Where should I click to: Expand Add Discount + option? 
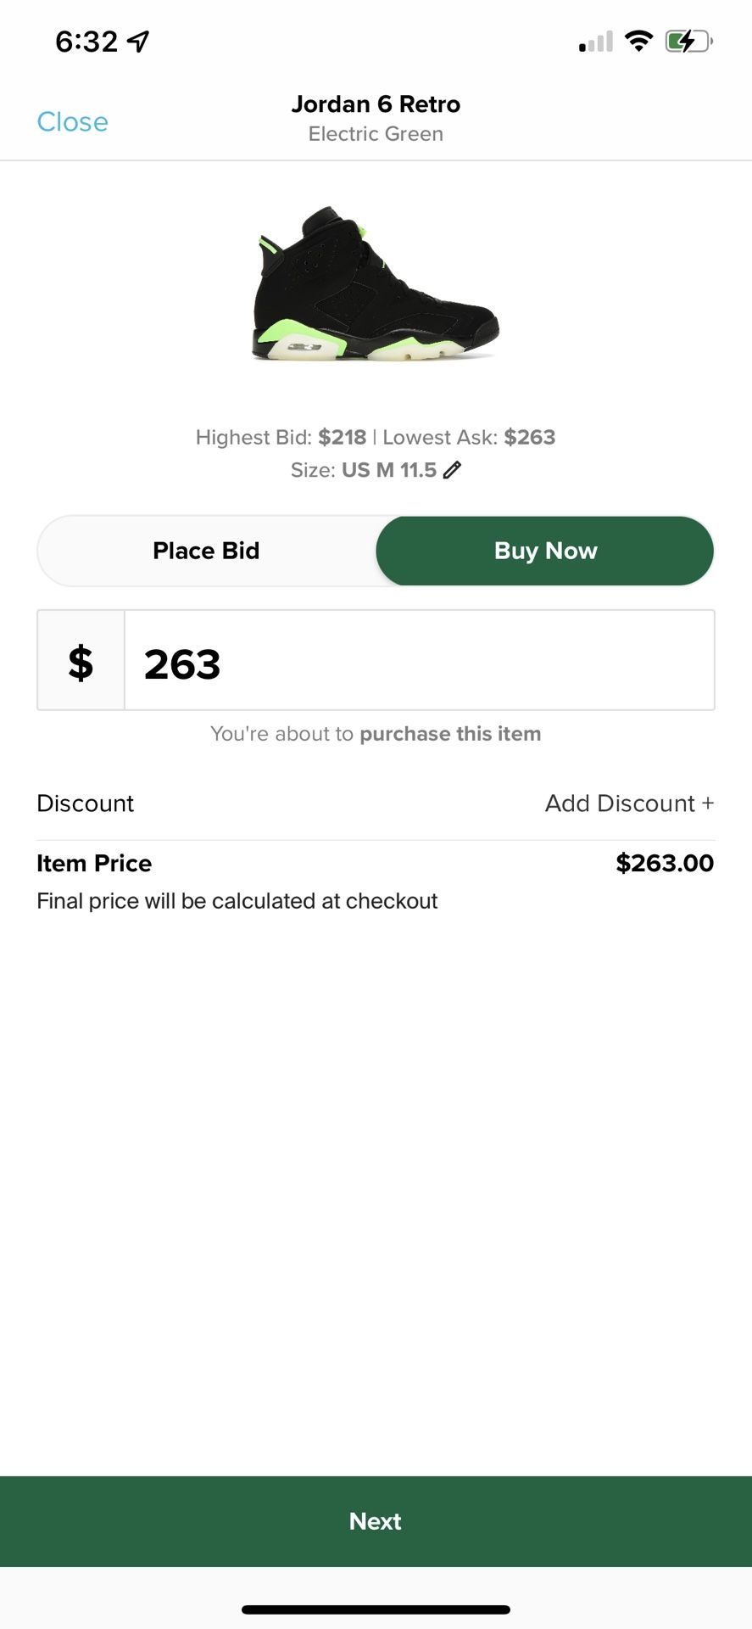coord(629,803)
